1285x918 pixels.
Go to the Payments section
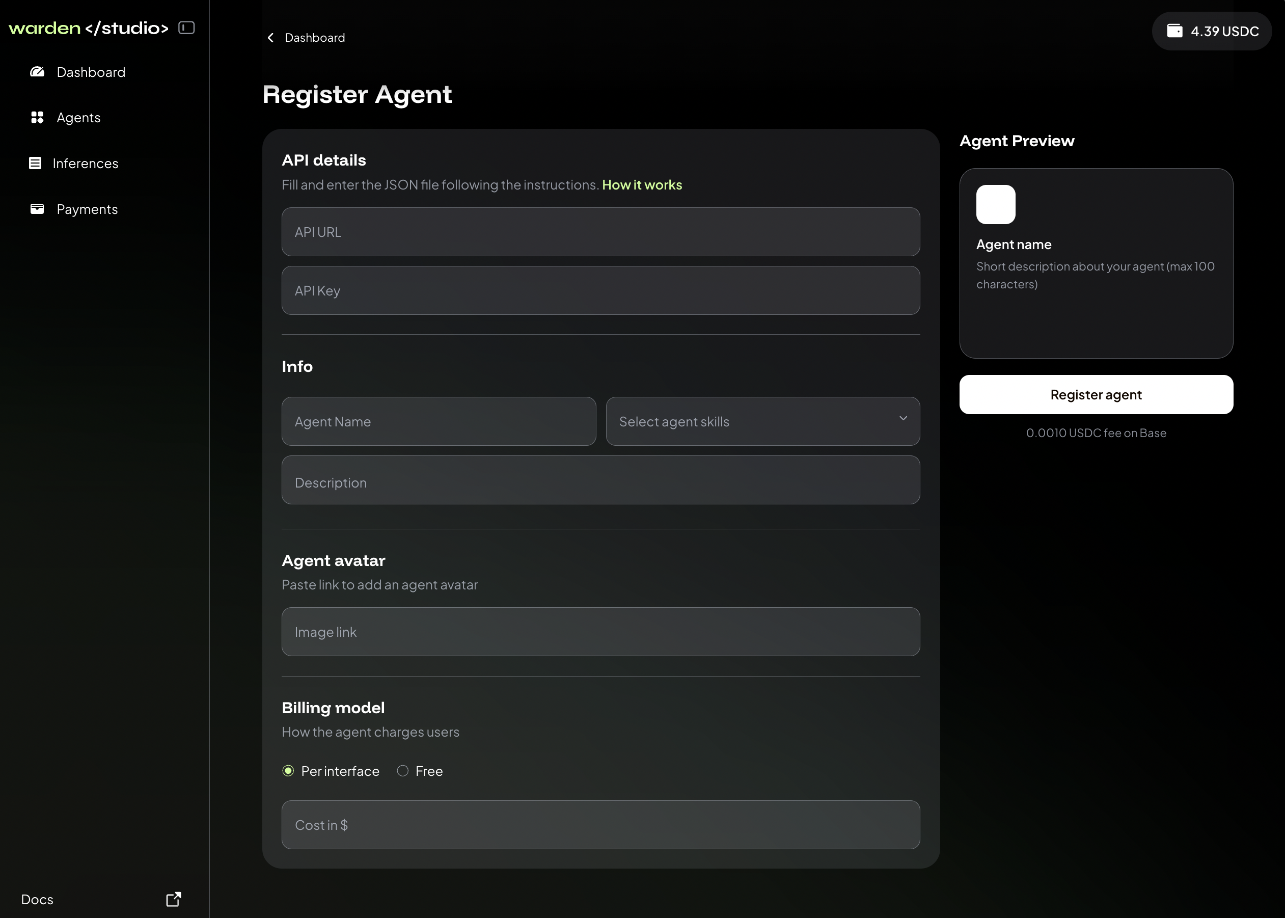click(x=87, y=208)
